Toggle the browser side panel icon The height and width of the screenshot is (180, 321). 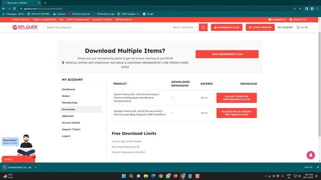point(306,9)
